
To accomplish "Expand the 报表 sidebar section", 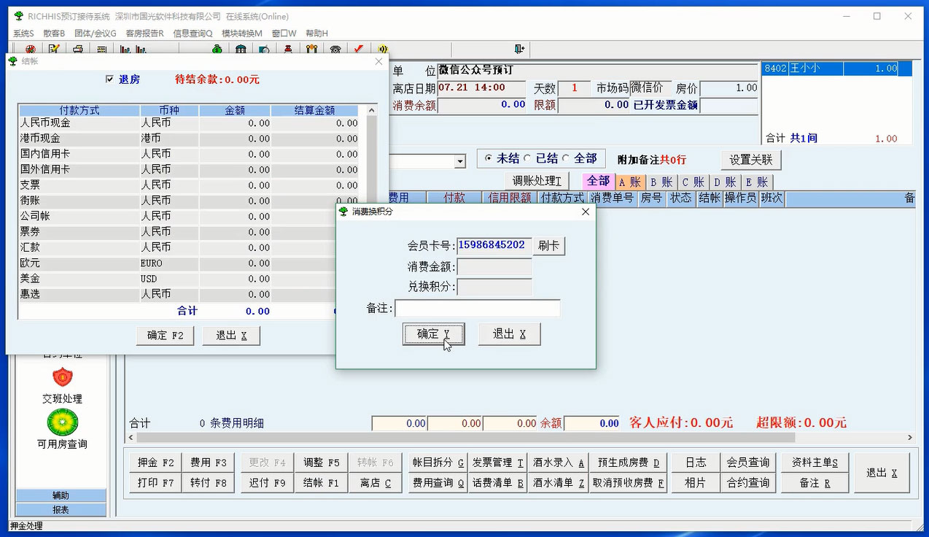I will (61, 510).
